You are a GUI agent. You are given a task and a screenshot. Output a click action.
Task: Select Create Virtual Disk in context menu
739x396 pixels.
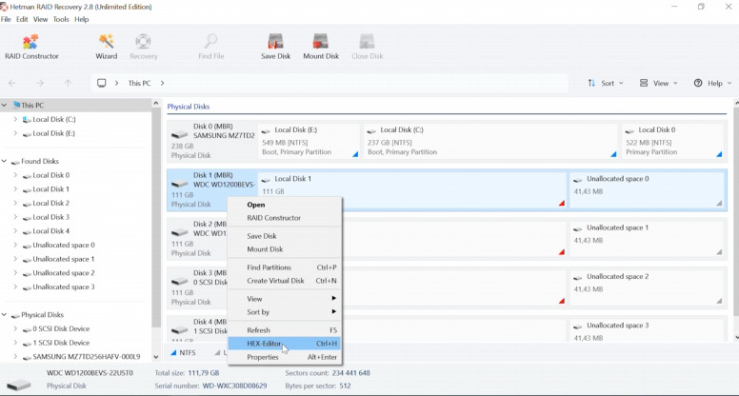tap(285, 281)
